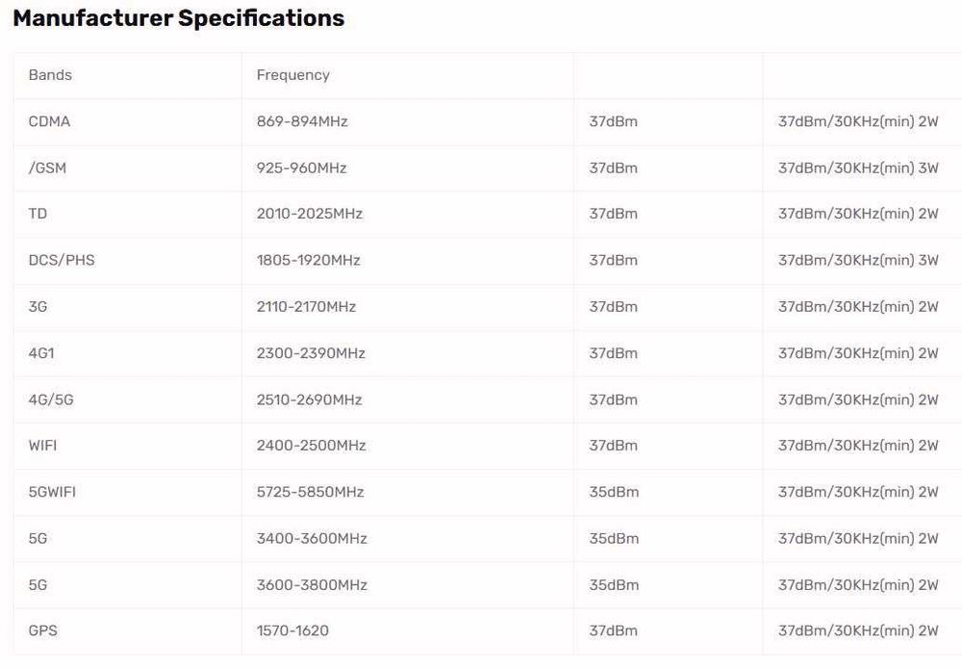
Task: Click the 5GWIFI band cell
Action: point(52,492)
